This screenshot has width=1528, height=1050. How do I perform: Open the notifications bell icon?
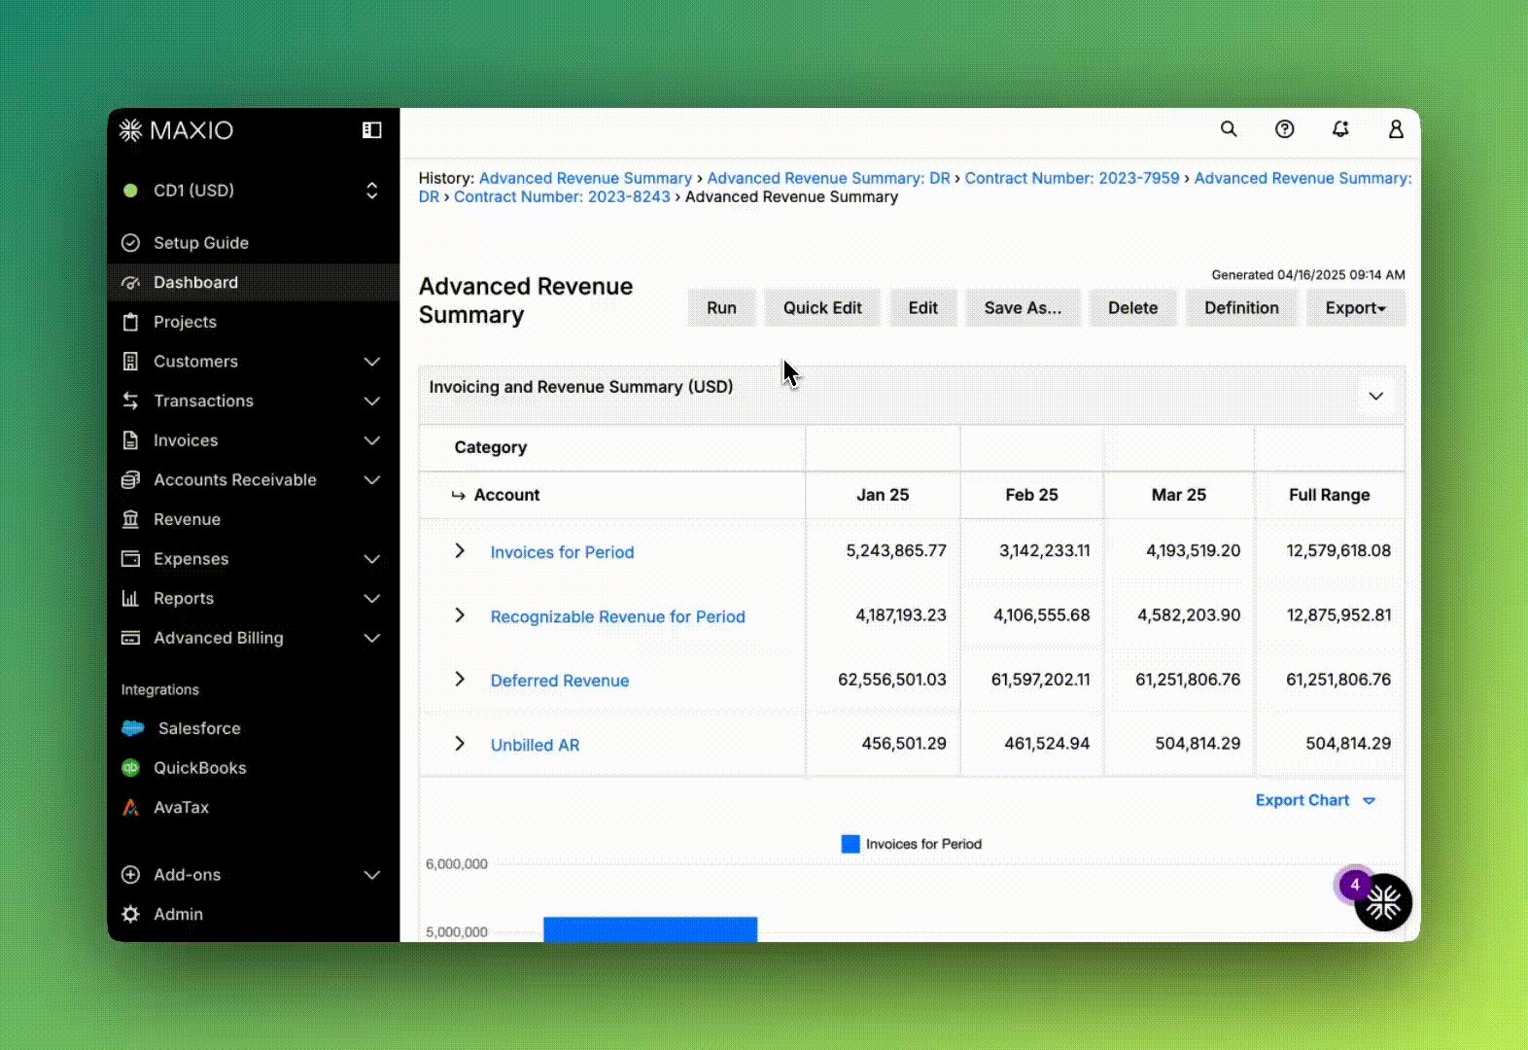tap(1340, 129)
